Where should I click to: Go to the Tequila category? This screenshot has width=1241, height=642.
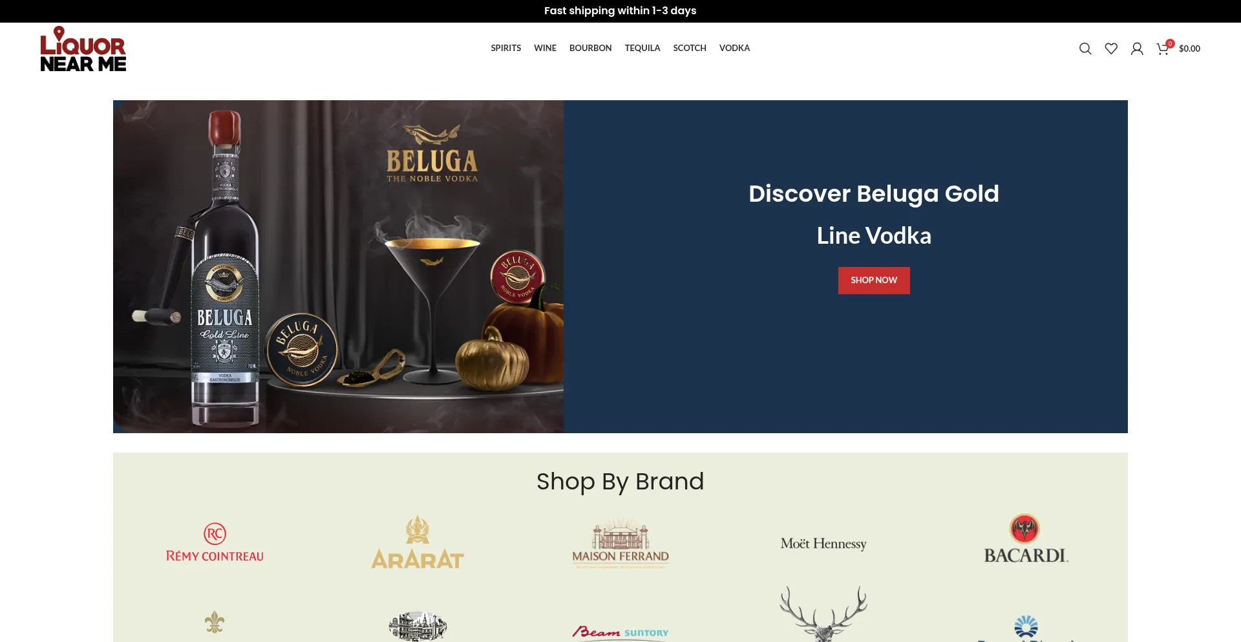coord(642,48)
